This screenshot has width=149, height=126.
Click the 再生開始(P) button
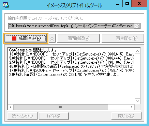click(x=123, y=38)
